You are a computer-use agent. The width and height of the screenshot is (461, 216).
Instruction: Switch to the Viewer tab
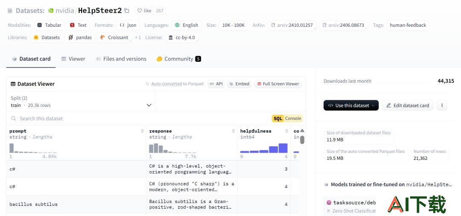[73, 59]
